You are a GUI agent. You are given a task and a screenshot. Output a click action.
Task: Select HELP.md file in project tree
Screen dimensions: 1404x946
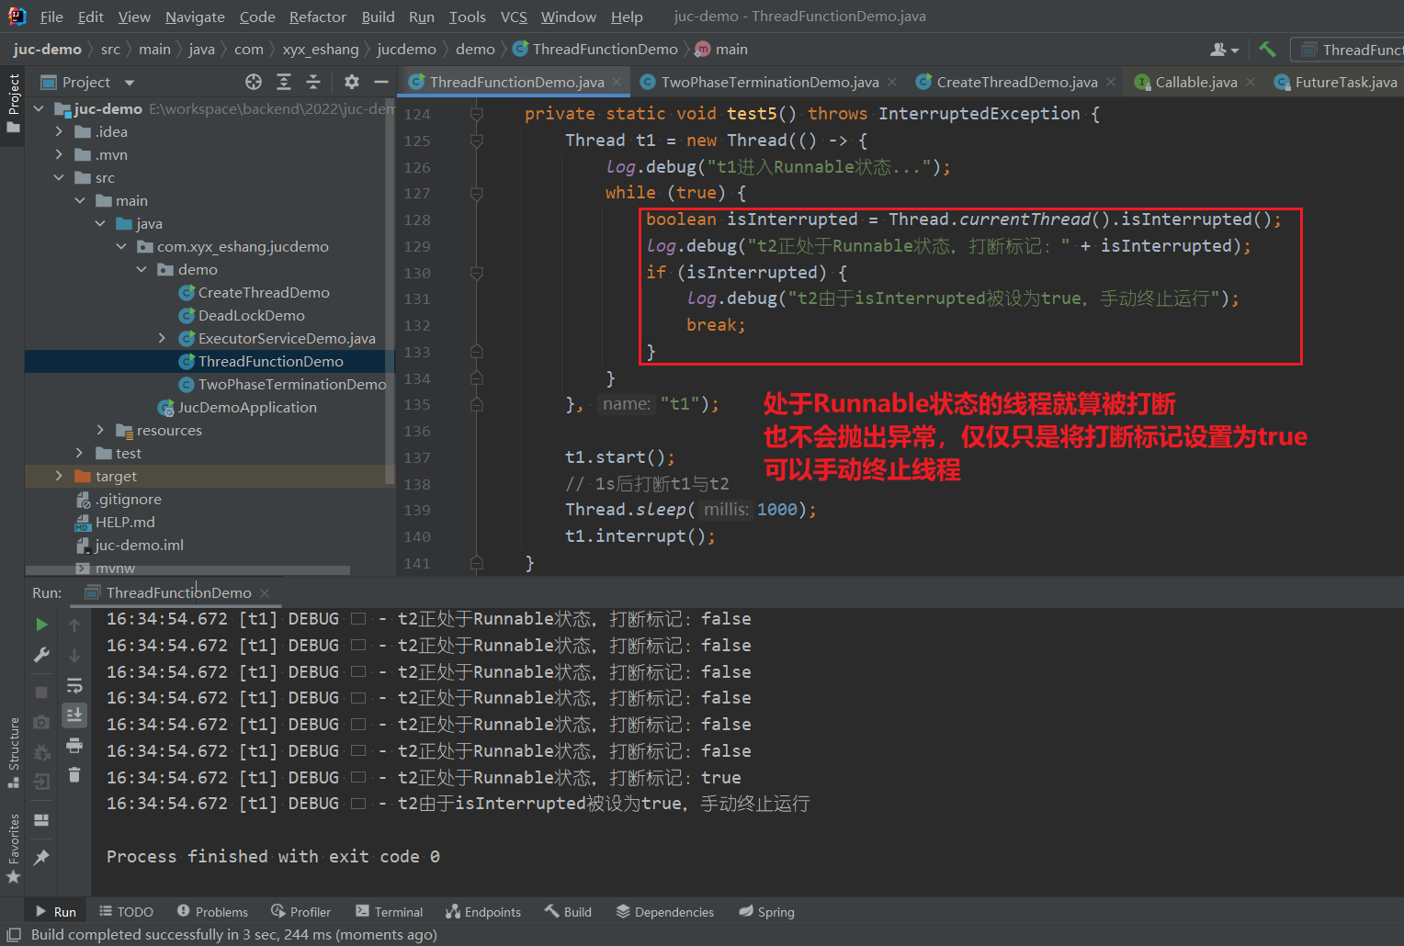coord(125,522)
